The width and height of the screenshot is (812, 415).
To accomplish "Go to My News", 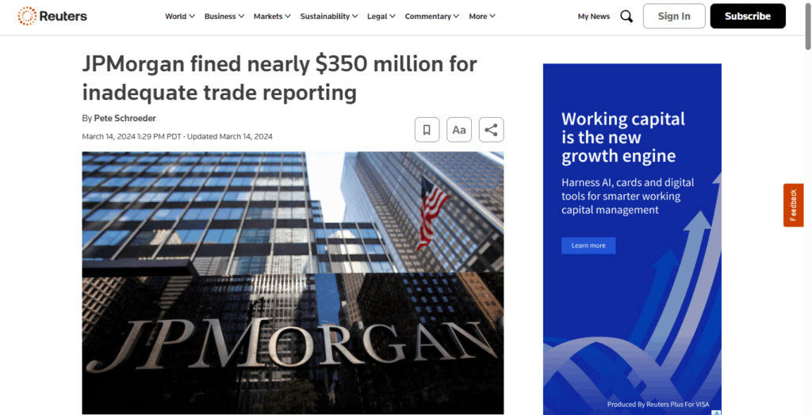I will pos(593,16).
